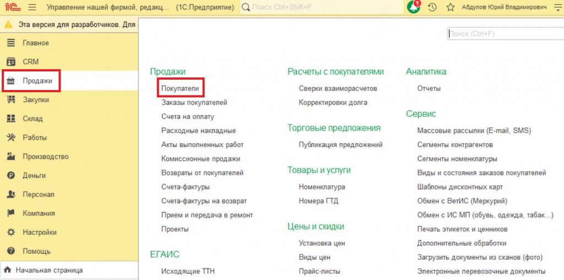Open Номера ГТД
The width and height of the screenshot is (564, 280).
(318, 201)
